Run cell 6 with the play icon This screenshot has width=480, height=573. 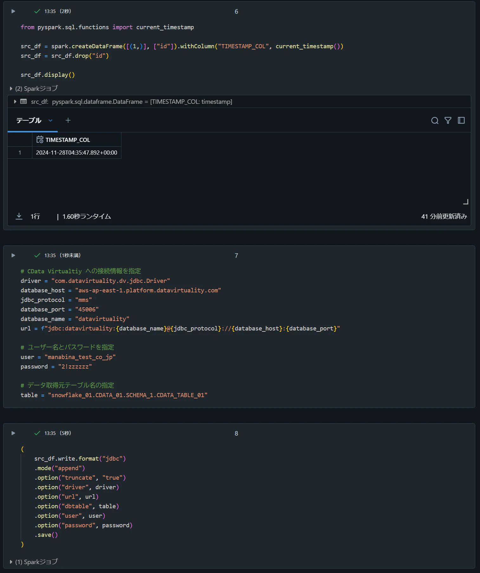(13, 11)
